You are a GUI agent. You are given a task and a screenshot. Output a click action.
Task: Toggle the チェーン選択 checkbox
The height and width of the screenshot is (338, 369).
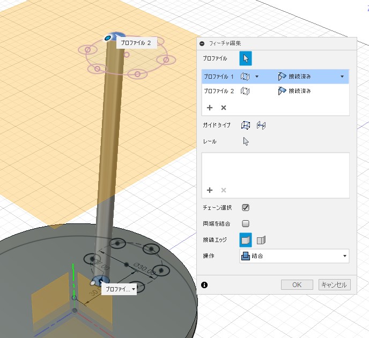246,207
